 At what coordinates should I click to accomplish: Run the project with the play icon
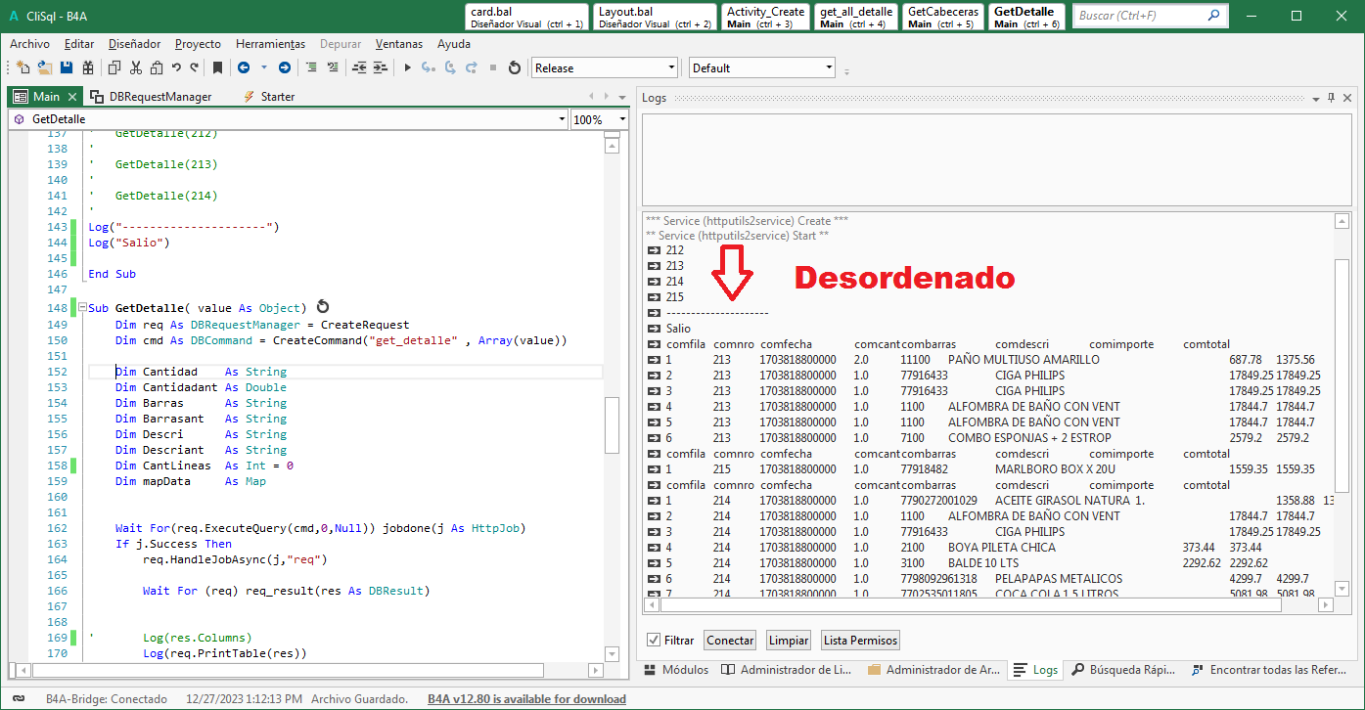(408, 67)
